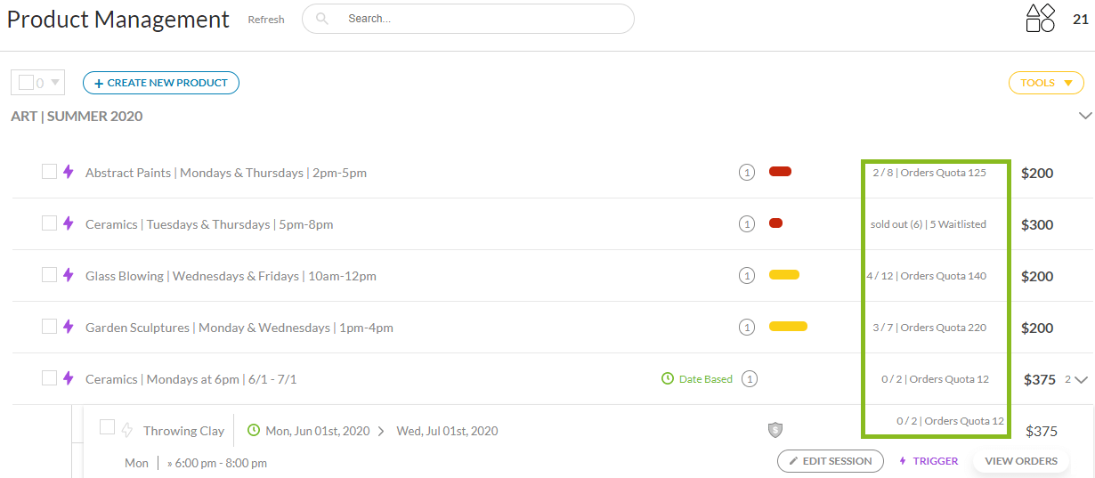This screenshot has width=1095, height=478.
Task: Click the grey trigger bolt beside Throwing Clay
Action: [126, 429]
